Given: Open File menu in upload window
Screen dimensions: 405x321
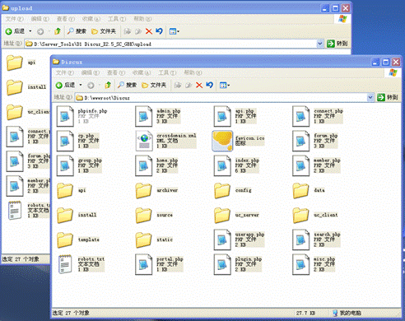Looking at the screenshot, I should coord(14,19).
